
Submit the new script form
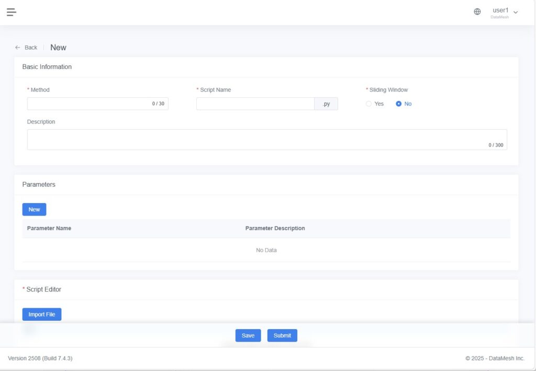point(282,335)
